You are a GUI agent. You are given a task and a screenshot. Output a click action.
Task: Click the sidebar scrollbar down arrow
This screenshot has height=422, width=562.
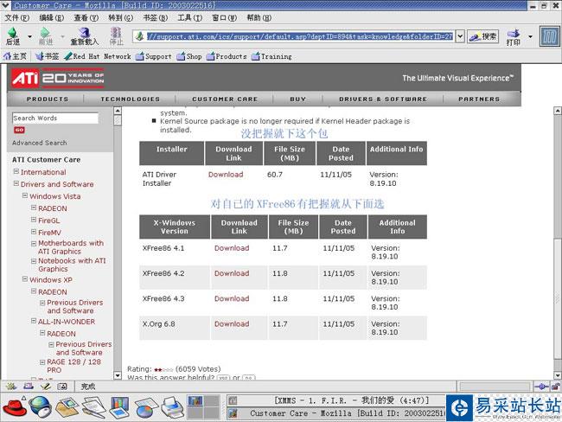coord(118,375)
